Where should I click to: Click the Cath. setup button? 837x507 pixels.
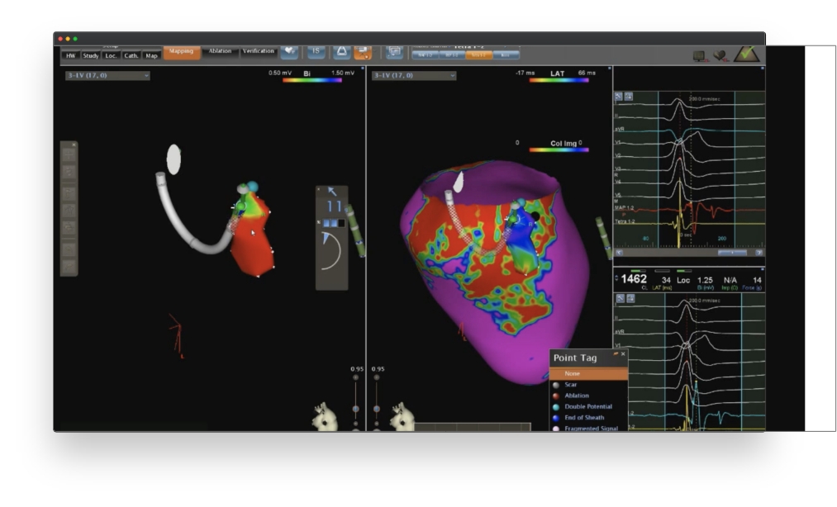(131, 55)
